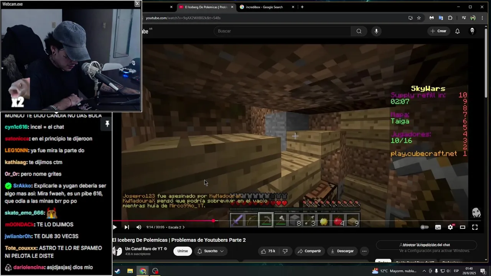Open the three-dot more actions menu
Viewport: 491px width, 276px height.
tap(364, 251)
